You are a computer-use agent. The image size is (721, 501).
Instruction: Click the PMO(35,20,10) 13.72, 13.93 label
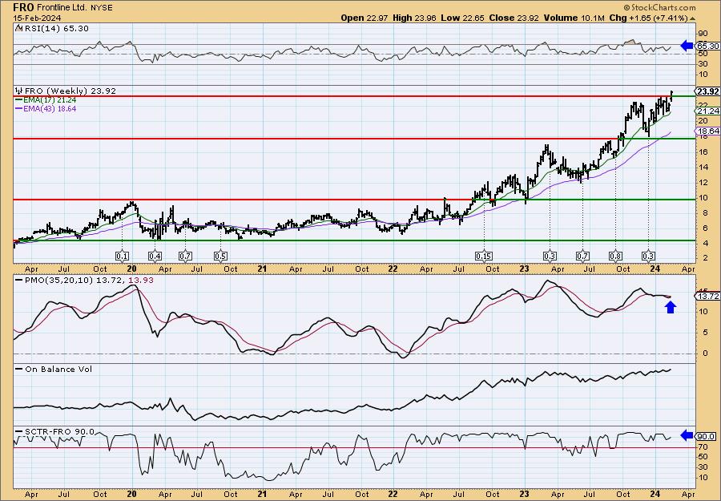pos(88,281)
